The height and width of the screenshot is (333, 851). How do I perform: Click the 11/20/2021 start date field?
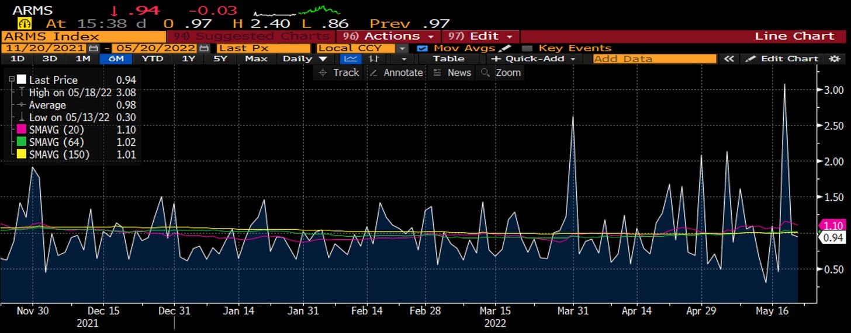(x=45, y=48)
